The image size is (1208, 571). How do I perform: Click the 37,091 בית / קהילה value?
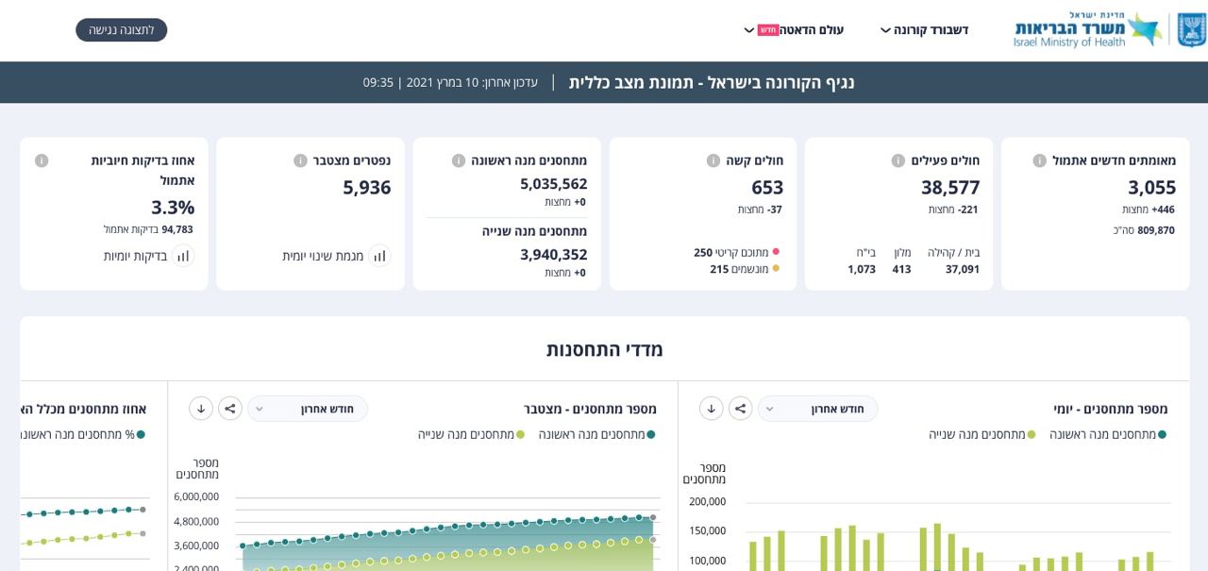pyautogui.click(x=963, y=269)
